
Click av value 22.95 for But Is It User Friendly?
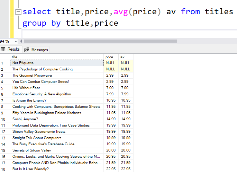126,169
